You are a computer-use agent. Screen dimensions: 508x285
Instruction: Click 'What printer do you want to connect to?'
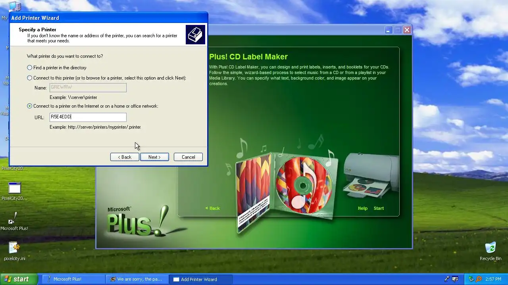(65, 56)
